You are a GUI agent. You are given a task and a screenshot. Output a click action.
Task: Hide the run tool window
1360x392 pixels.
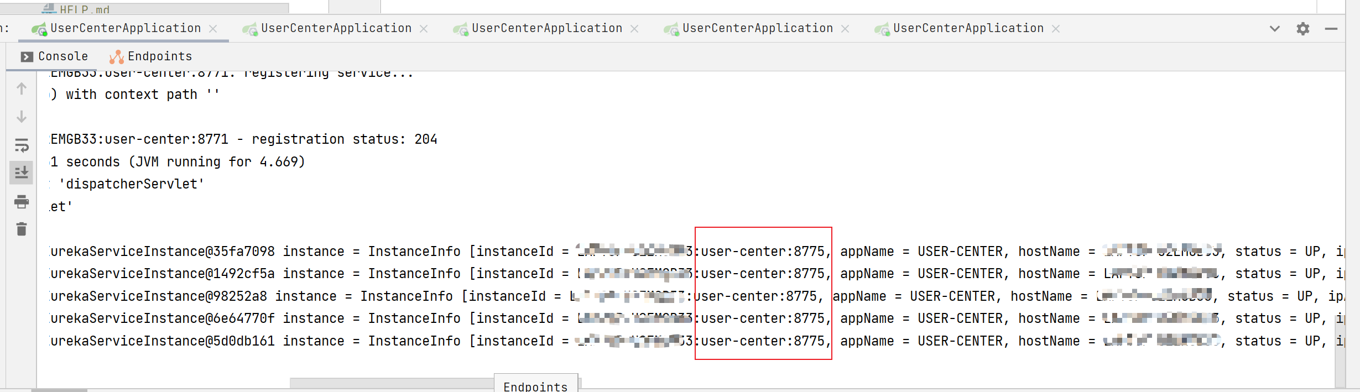click(x=1331, y=29)
